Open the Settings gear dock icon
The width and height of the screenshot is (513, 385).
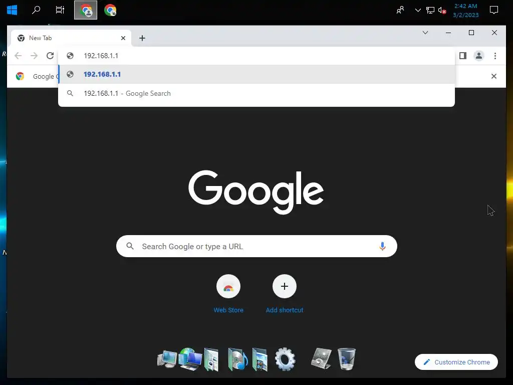(285, 359)
